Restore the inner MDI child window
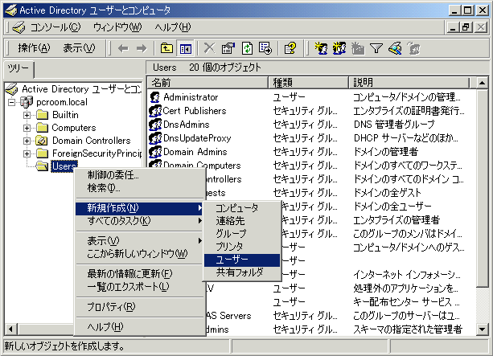The image size is (493, 356). click(466, 27)
